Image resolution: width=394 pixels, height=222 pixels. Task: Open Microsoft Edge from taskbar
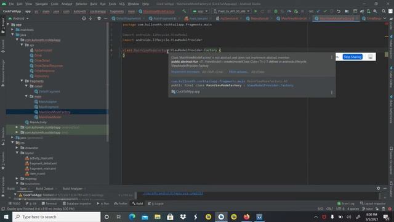click(x=132, y=216)
